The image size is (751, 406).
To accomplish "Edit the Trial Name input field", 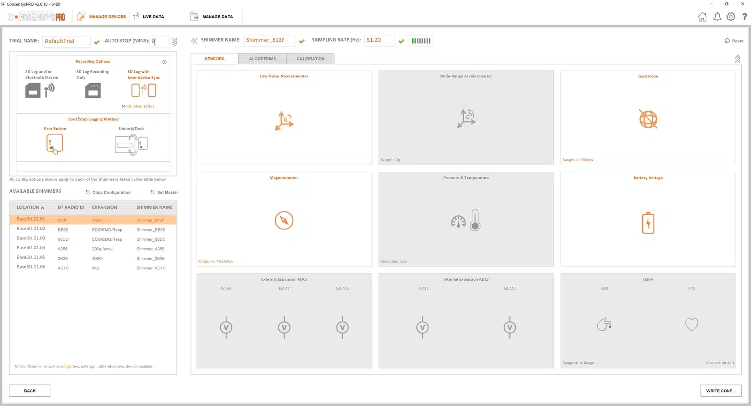I will pyautogui.click(x=66, y=41).
